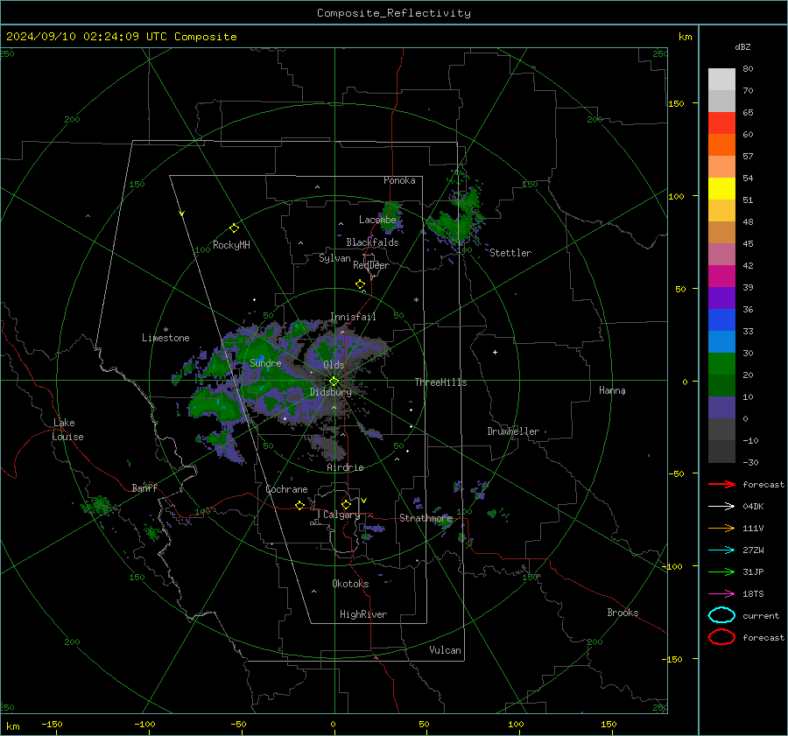The width and height of the screenshot is (788, 736).
Task: Click the RedDeer label
Action: tap(371, 265)
